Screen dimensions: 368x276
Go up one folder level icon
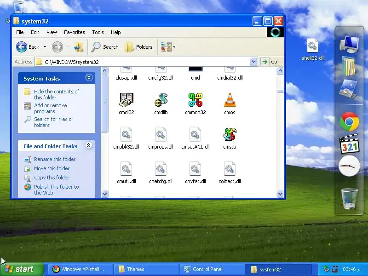click(78, 47)
